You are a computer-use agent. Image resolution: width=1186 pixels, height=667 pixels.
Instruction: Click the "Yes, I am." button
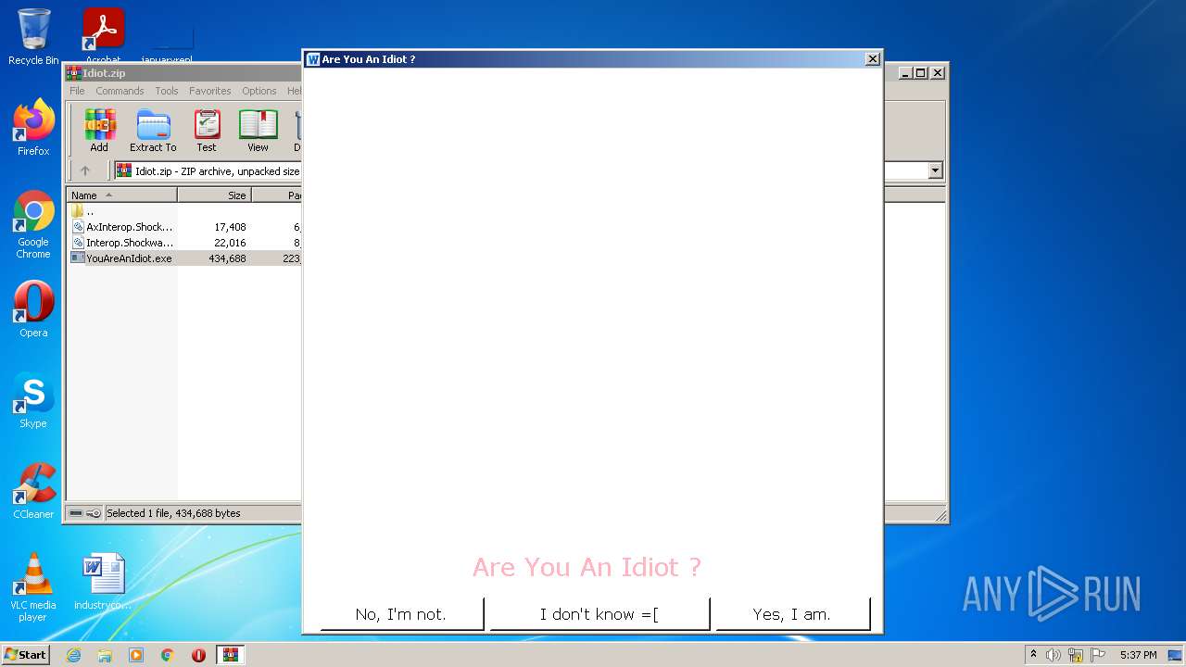[792, 614]
